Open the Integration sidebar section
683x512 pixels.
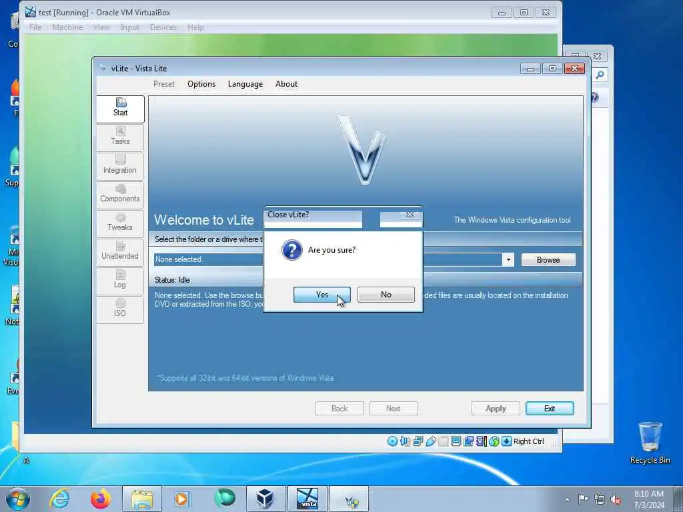point(120,166)
